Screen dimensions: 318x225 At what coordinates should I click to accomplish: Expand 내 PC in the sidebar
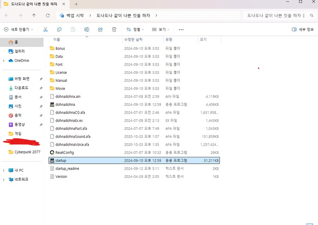4,170
